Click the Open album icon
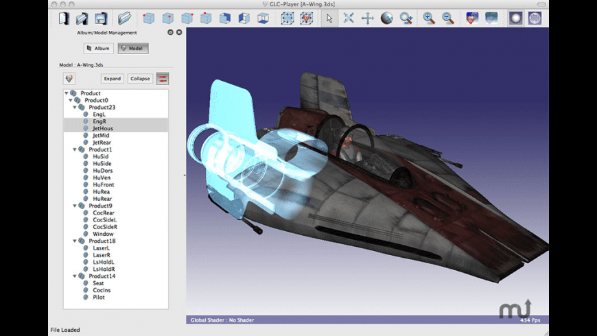Viewport: 597px width, 336px height. 82,19
